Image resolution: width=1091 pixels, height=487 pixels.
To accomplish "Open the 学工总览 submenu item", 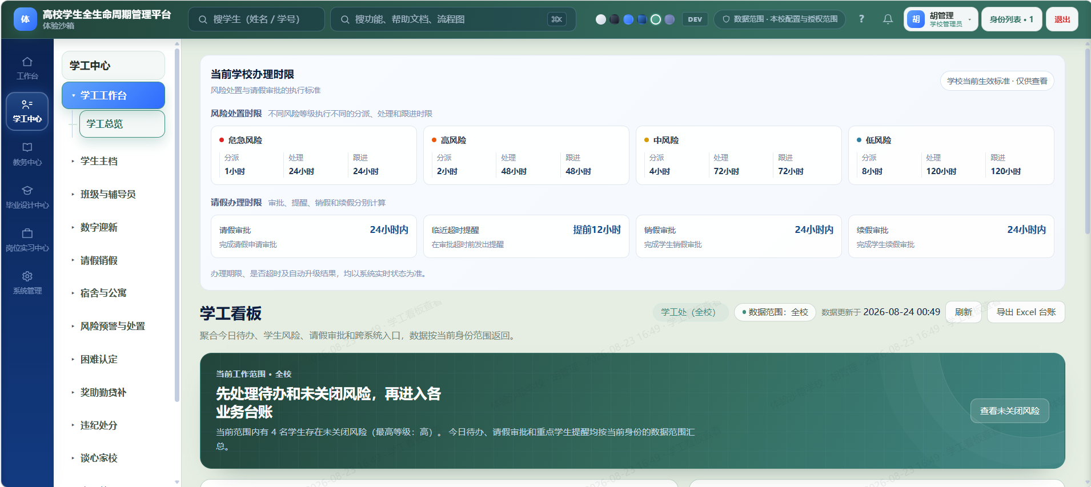I will pyautogui.click(x=122, y=124).
